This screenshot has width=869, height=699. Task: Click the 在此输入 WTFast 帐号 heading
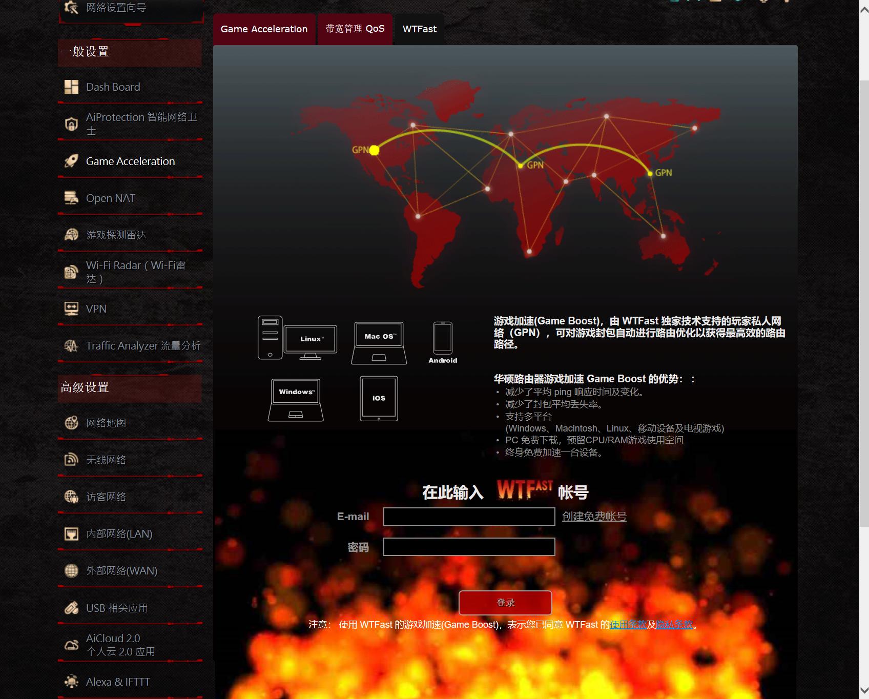pos(505,491)
